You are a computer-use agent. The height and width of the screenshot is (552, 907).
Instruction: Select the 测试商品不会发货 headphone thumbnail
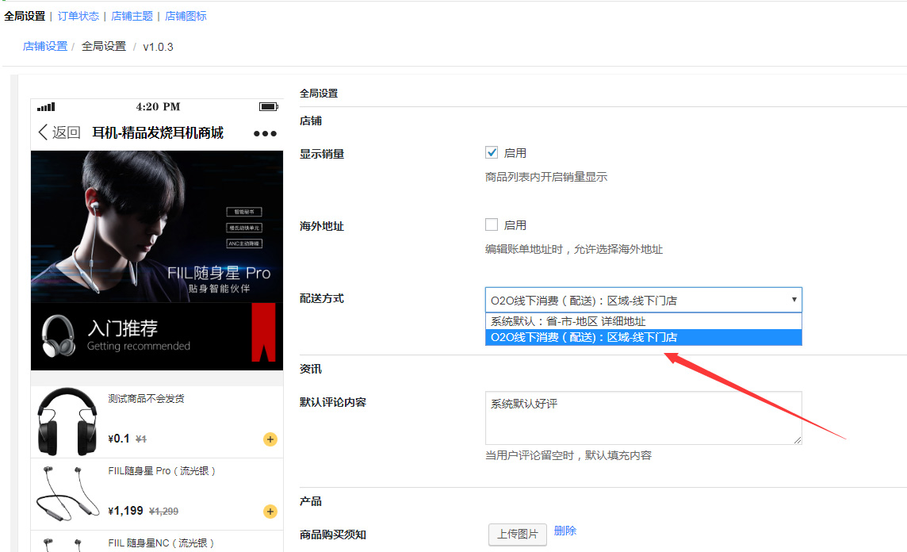point(67,422)
